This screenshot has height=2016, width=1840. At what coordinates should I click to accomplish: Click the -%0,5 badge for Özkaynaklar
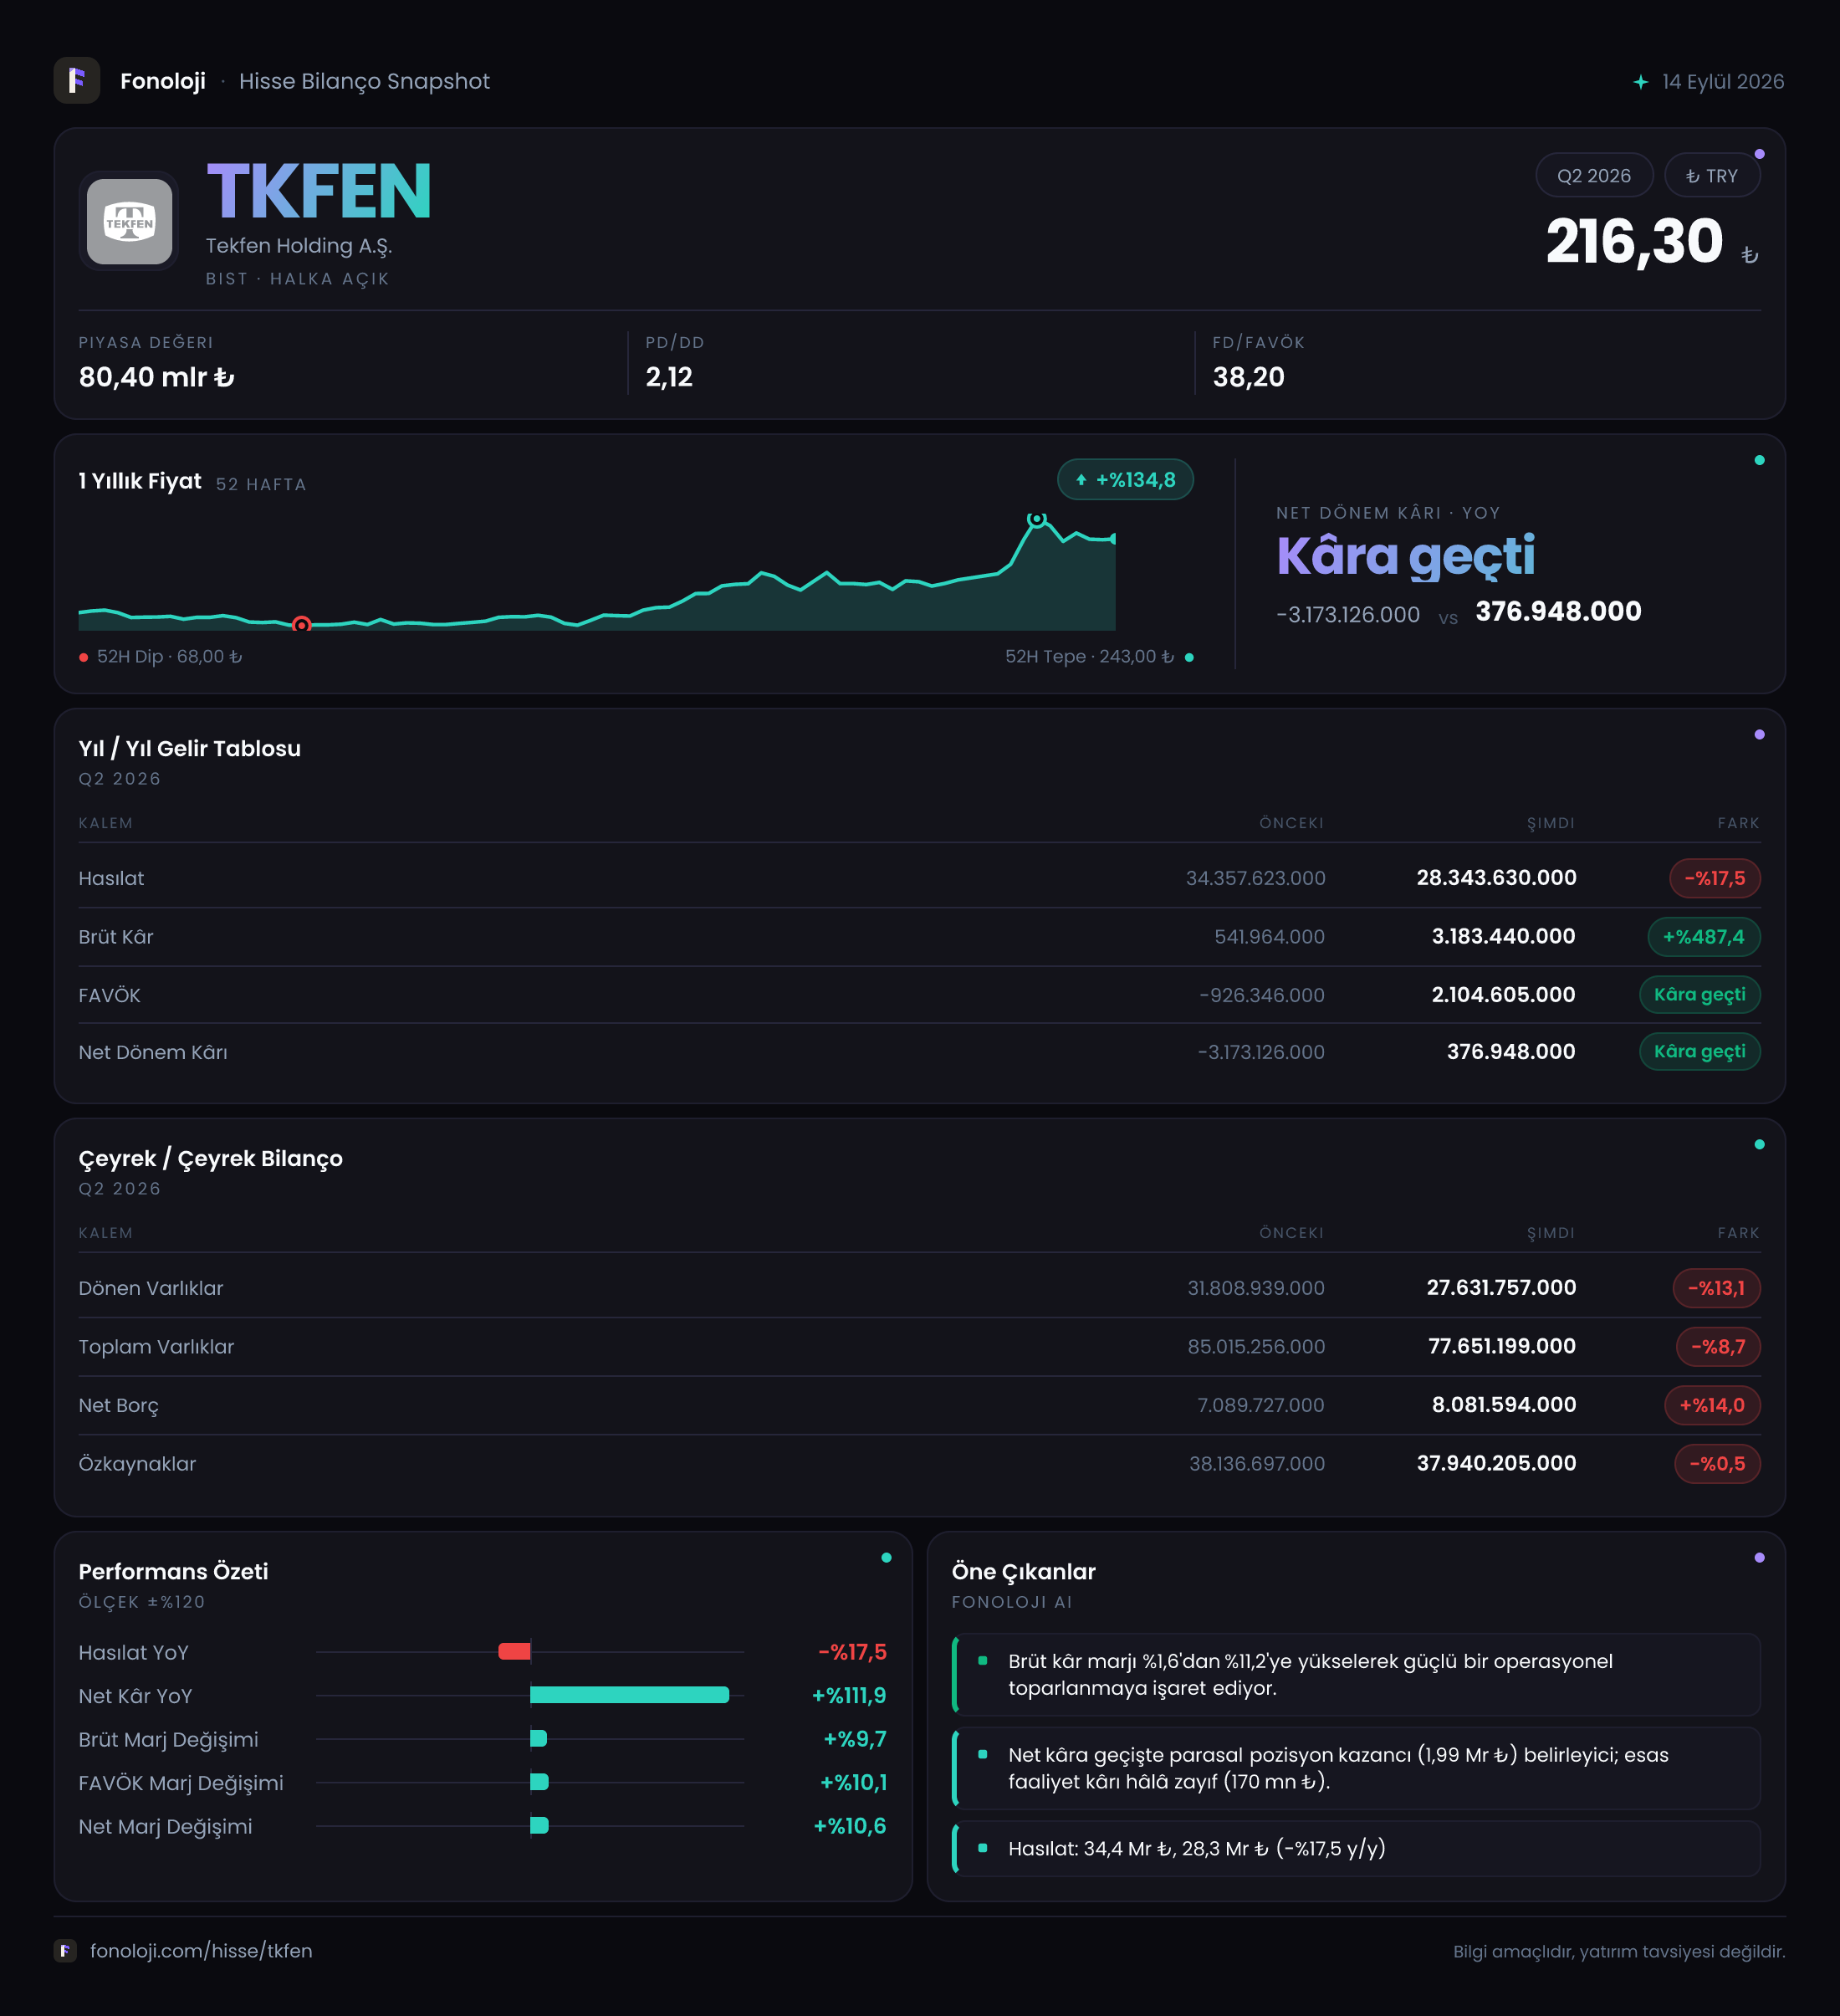click(x=1717, y=1464)
